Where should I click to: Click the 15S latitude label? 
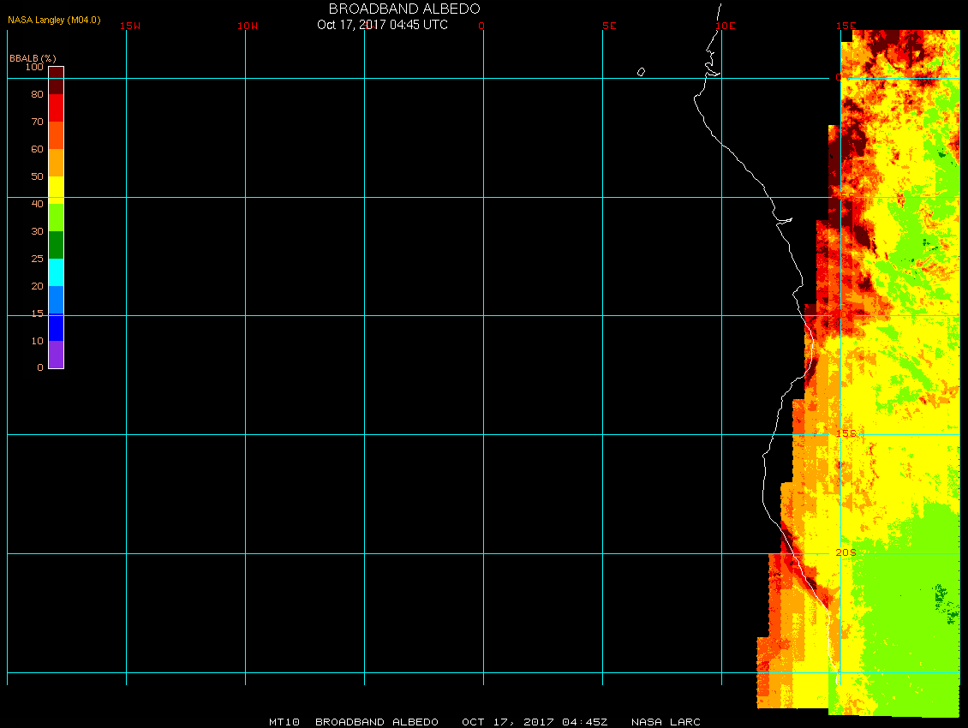(846, 433)
